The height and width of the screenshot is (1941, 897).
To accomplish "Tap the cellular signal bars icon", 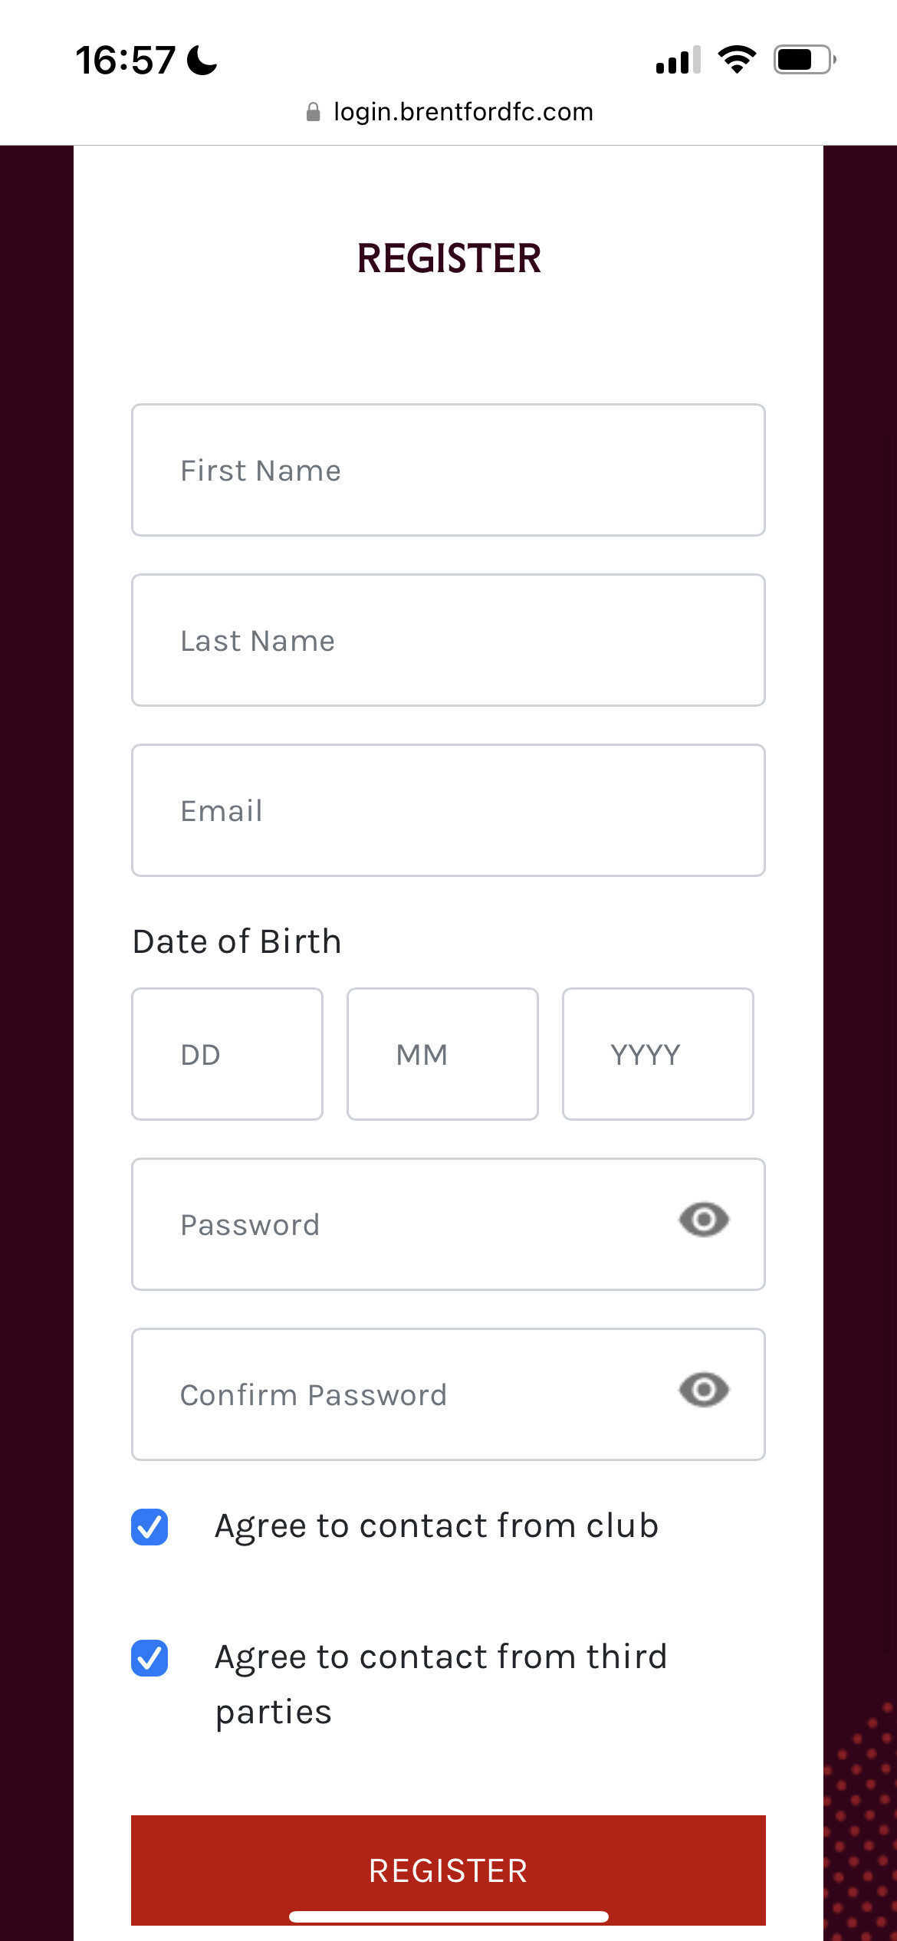I will click(678, 60).
